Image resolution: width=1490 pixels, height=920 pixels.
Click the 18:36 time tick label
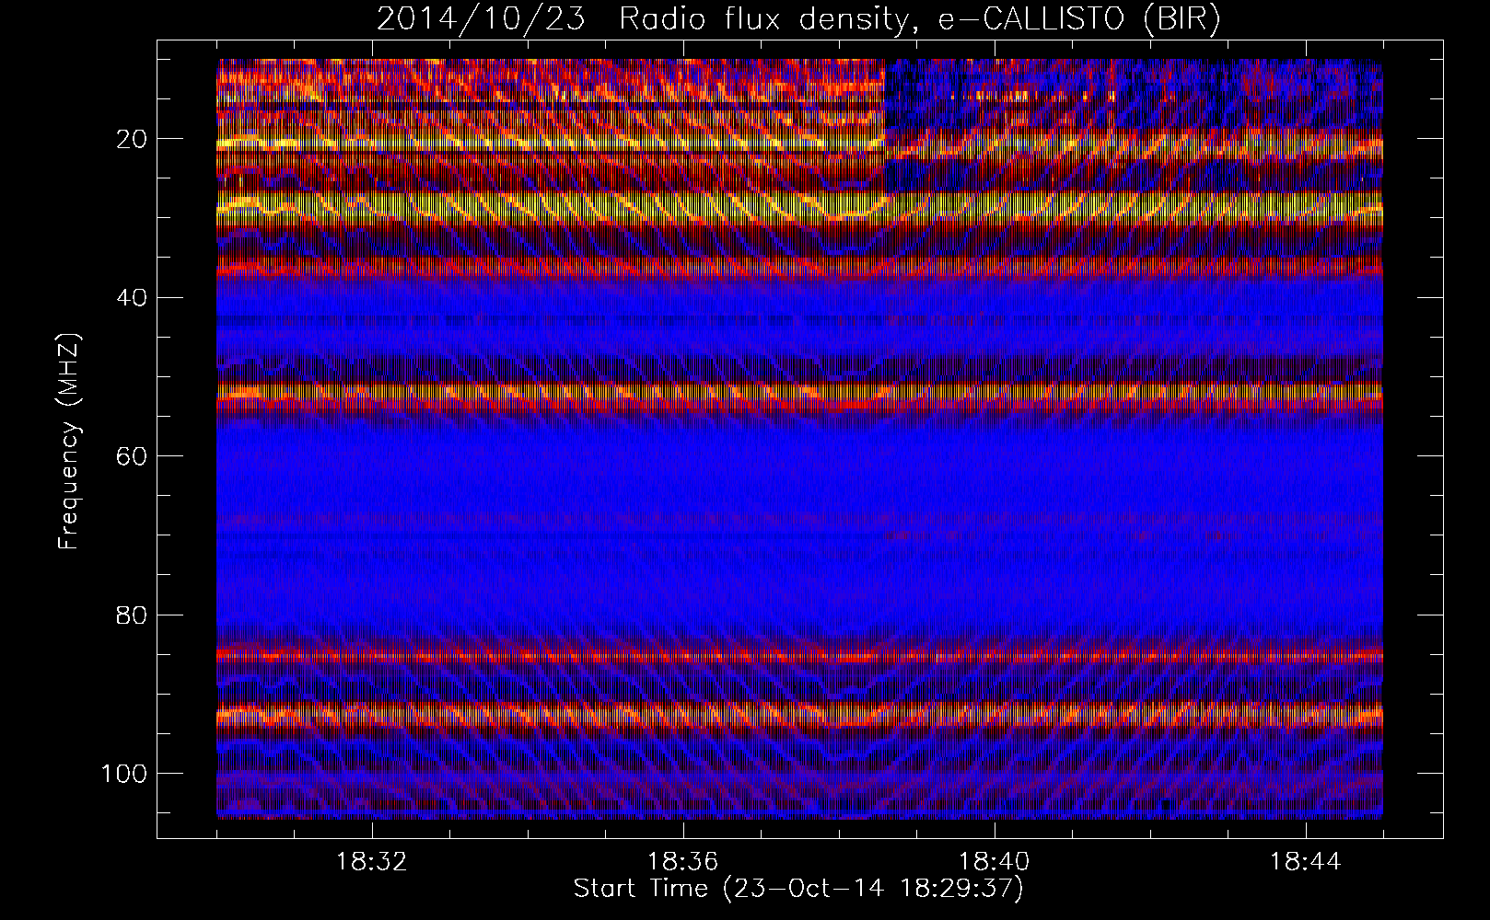682,862
